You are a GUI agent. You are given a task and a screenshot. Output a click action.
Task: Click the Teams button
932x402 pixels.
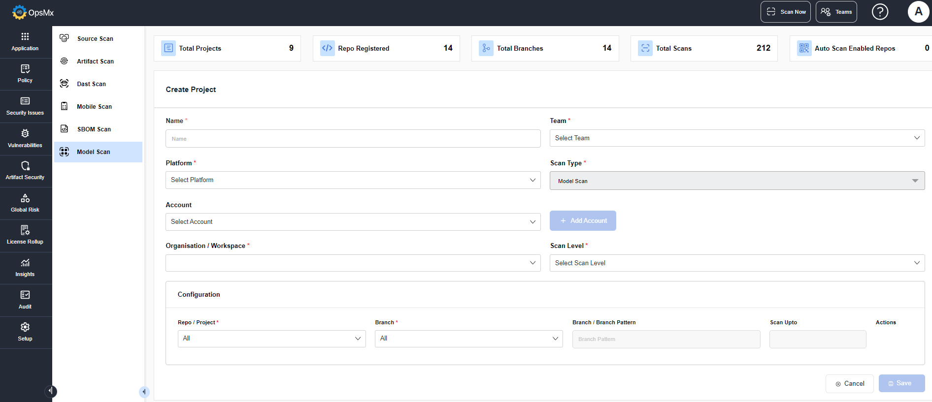coord(836,12)
